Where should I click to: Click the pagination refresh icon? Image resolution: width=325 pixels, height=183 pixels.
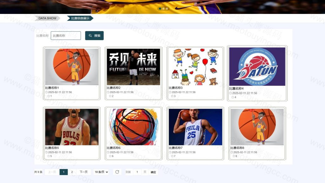(117, 172)
